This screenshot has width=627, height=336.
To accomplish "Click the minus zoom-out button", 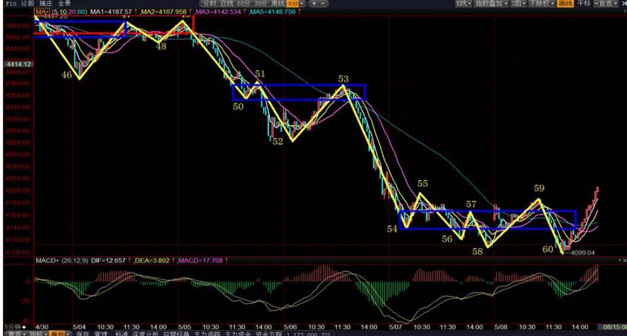I will (x=323, y=4).
